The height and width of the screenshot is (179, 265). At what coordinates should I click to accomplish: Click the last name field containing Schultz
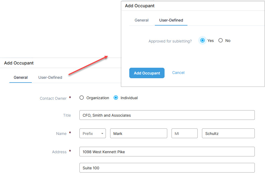(228, 134)
